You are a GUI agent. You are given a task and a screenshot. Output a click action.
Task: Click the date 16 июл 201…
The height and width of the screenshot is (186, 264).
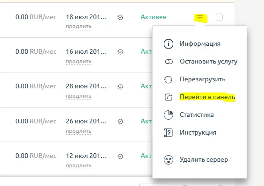tap(86, 51)
